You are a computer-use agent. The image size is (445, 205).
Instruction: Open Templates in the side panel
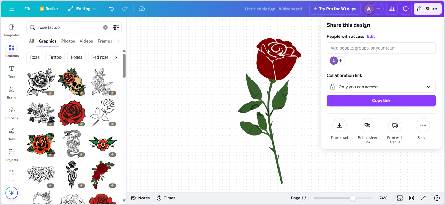[11, 30]
